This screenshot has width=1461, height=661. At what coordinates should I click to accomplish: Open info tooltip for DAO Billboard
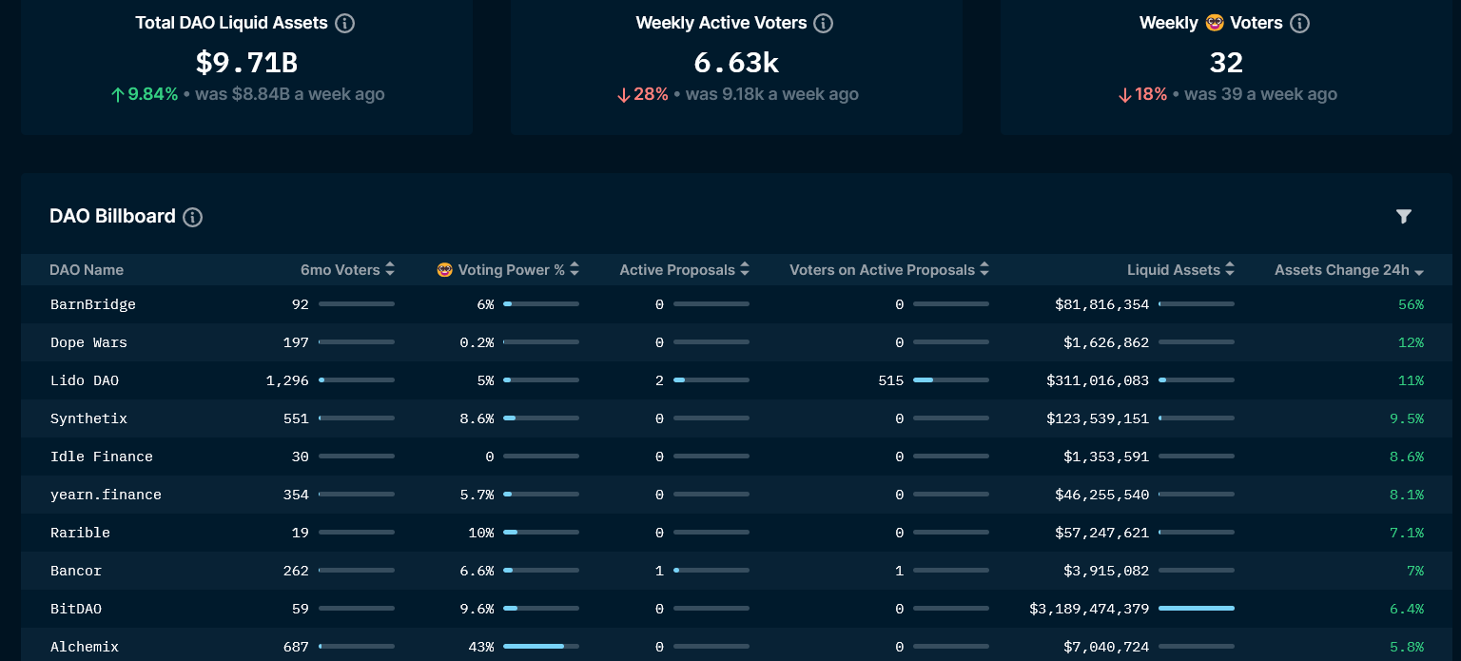tap(192, 217)
